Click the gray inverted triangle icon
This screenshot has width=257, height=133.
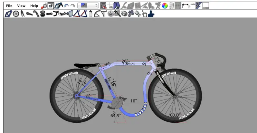pyautogui.click(x=104, y=14)
